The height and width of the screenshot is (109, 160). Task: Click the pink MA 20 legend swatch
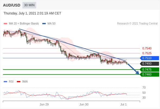5,24
